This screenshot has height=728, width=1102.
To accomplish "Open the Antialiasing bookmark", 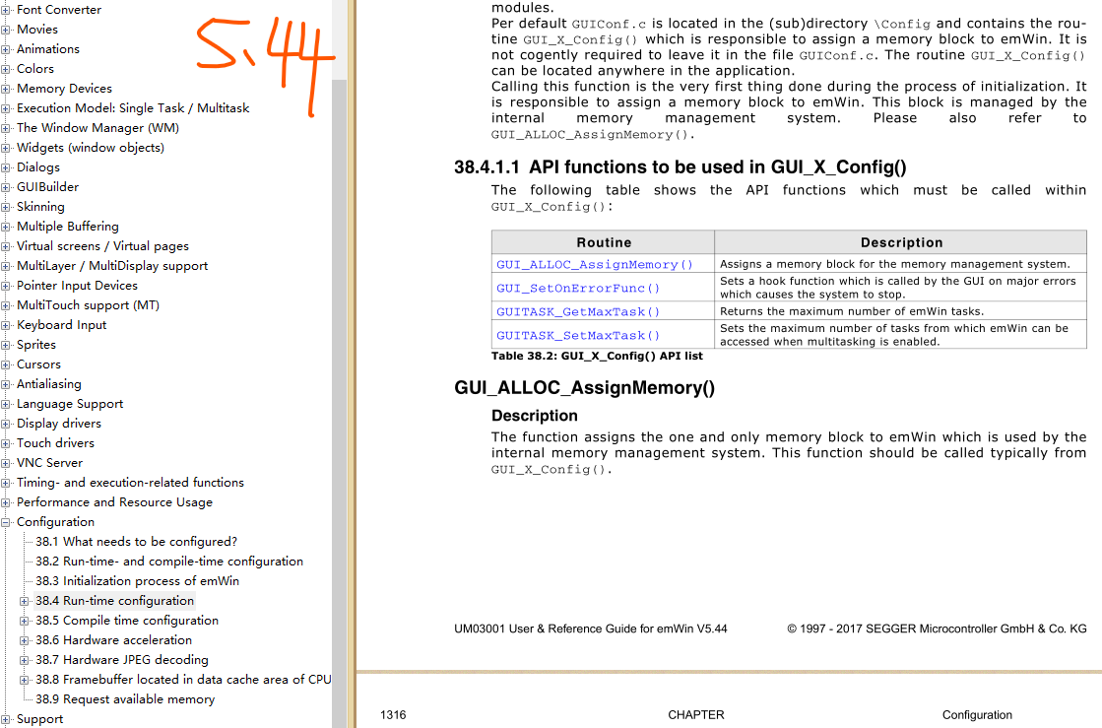I will pyautogui.click(x=49, y=383).
